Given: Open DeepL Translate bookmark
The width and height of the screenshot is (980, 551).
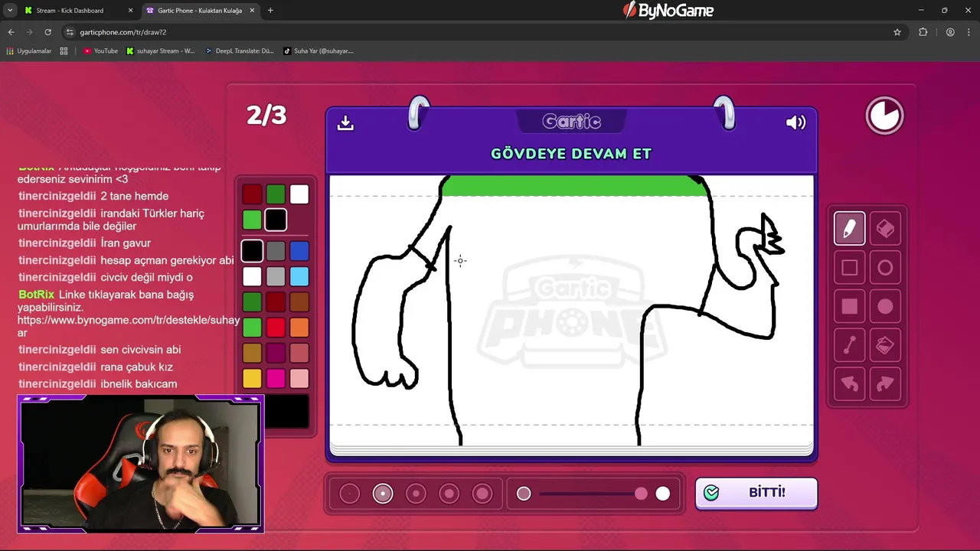Looking at the screenshot, I should [239, 51].
